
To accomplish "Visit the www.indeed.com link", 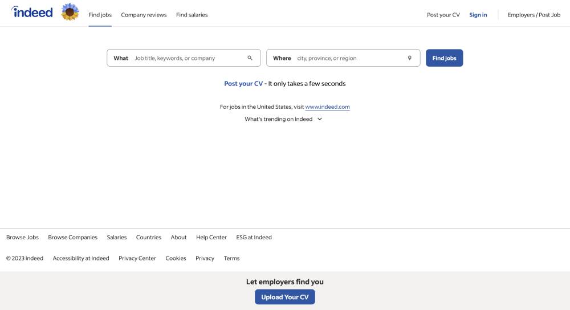I will tap(327, 107).
